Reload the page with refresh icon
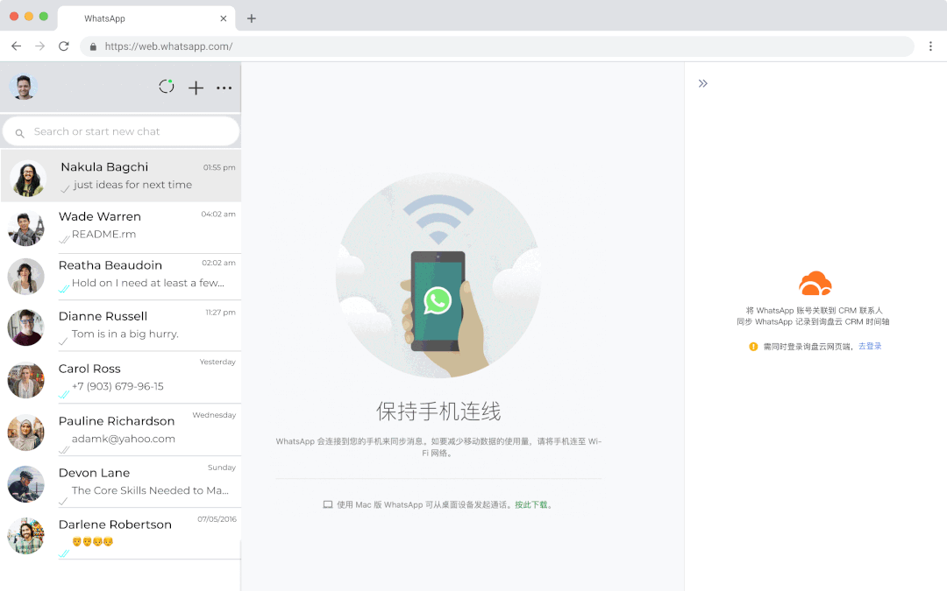 63,46
